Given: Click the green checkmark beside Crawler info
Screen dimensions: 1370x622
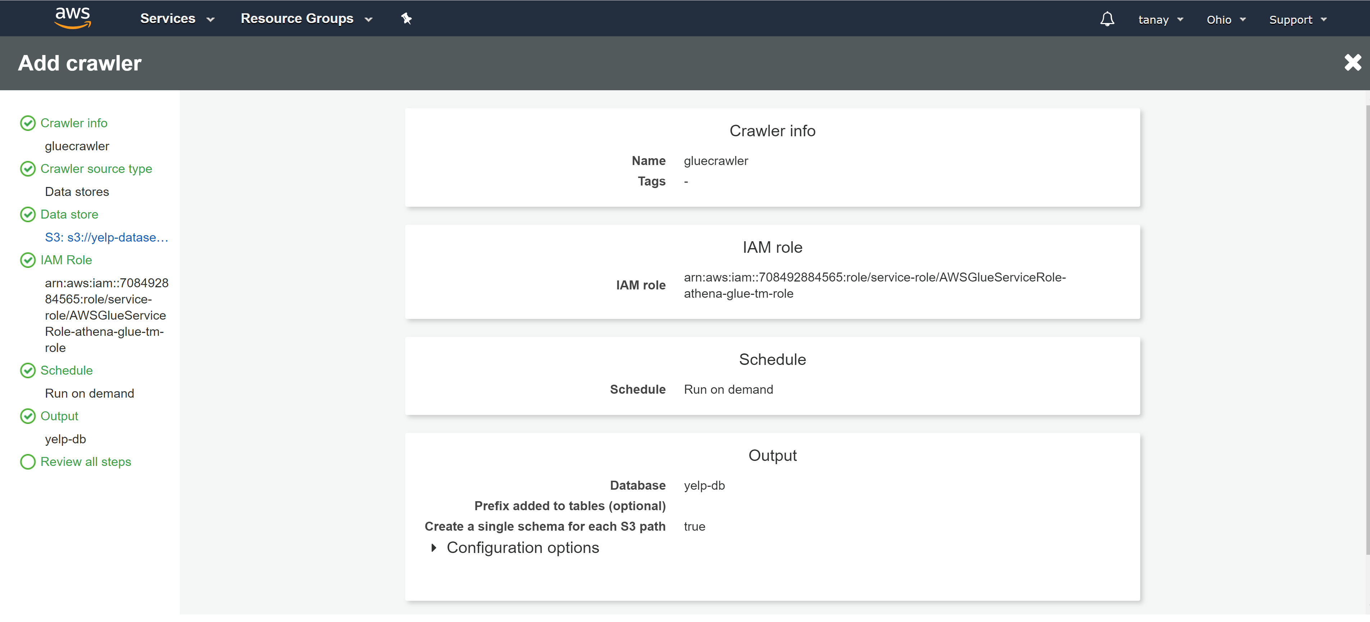Looking at the screenshot, I should pyautogui.click(x=28, y=123).
